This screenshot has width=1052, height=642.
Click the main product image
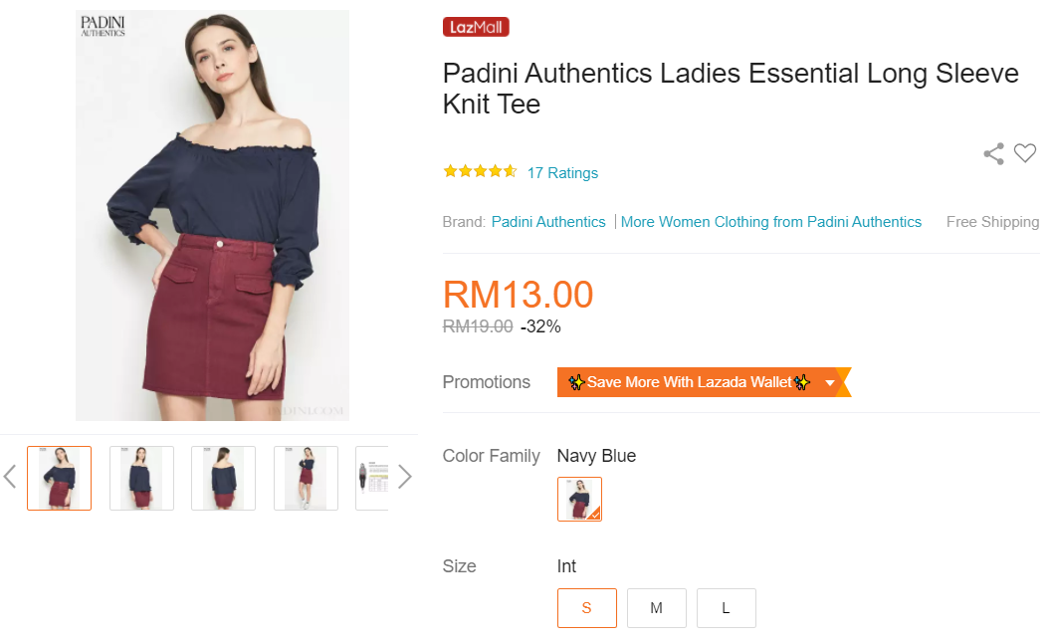pyautogui.click(x=212, y=215)
